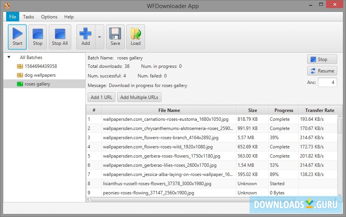The height and width of the screenshot is (217, 346).
Task: Click the Stop All toolbar button
Action: click(60, 37)
